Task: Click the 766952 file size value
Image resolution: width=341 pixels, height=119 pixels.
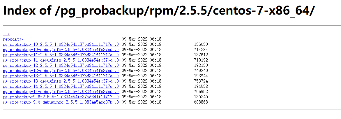Action: (x=201, y=92)
